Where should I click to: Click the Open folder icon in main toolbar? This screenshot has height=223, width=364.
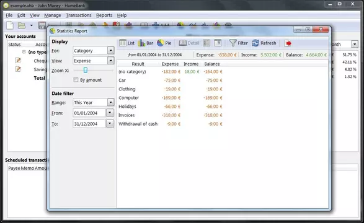(x=22, y=25)
